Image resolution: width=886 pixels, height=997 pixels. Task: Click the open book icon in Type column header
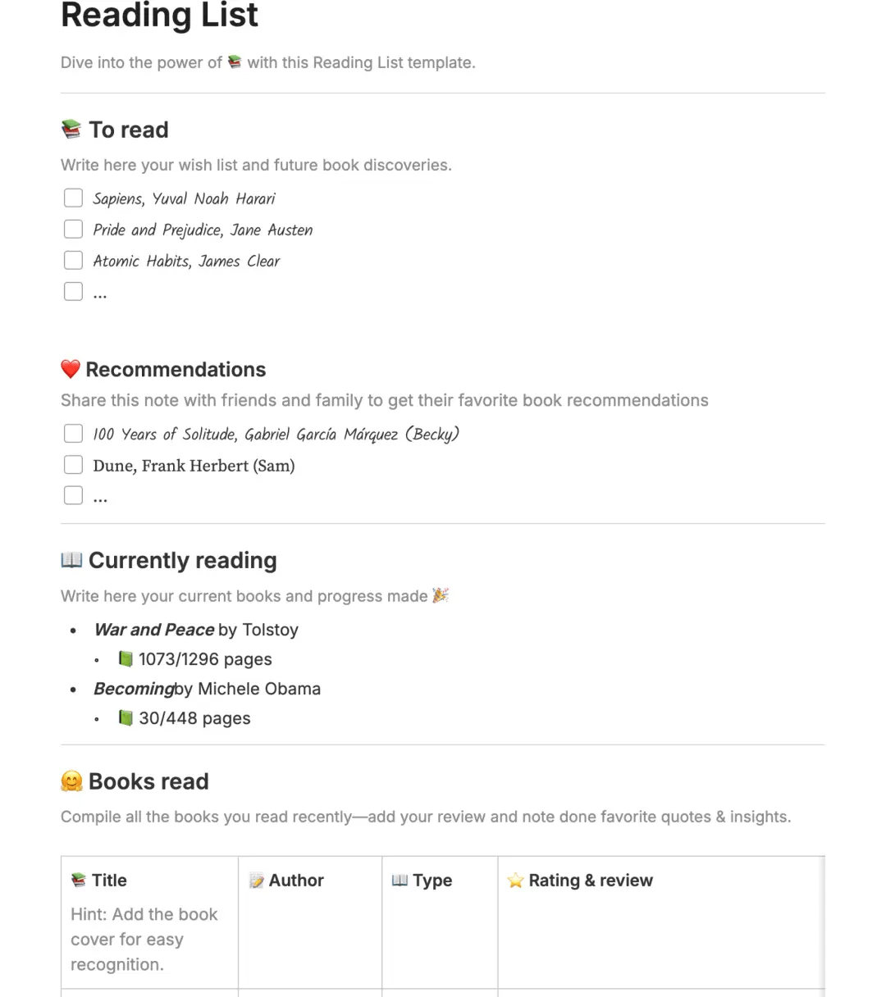pyautogui.click(x=400, y=880)
